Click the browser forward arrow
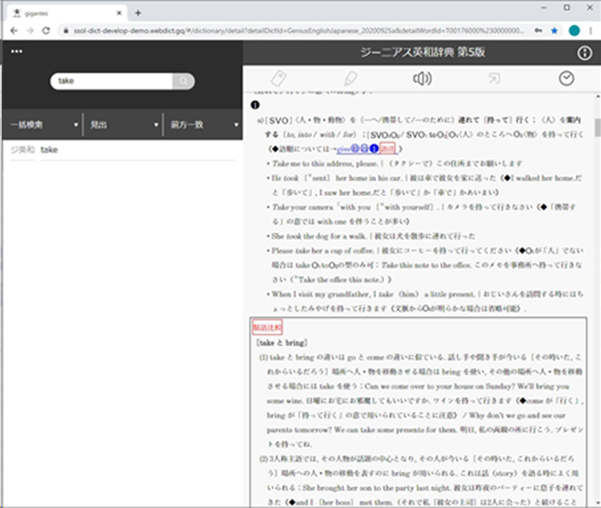Image resolution: width=601 pixels, height=508 pixels. (x=30, y=31)
